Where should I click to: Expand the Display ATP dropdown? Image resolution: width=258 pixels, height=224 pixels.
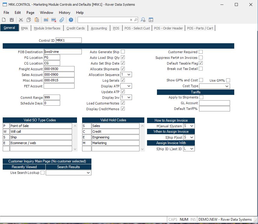[x=129, y=86]
